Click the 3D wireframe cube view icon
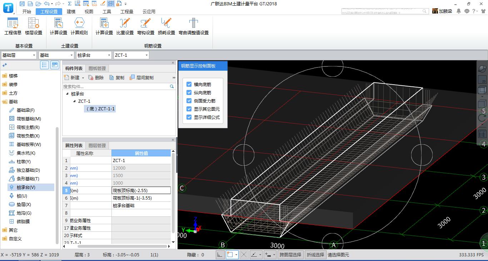Screen dimensions: 488x261 482,90
